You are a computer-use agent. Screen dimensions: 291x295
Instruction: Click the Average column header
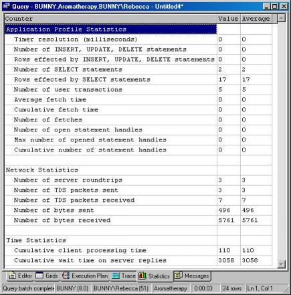pos(256,19)
